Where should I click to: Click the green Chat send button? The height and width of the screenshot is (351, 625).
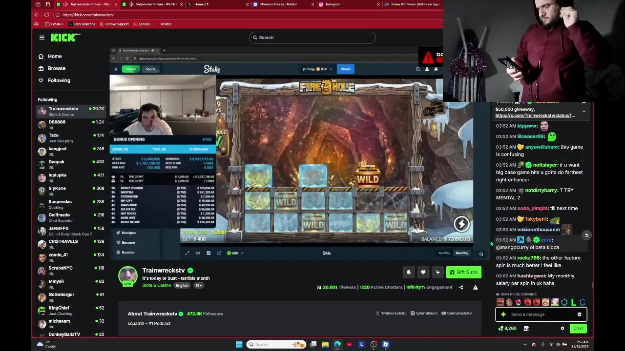pos(578,329)
